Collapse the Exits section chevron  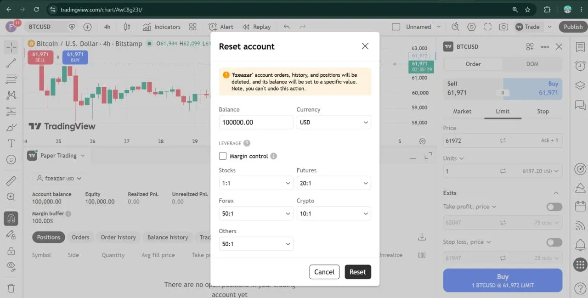556,193
